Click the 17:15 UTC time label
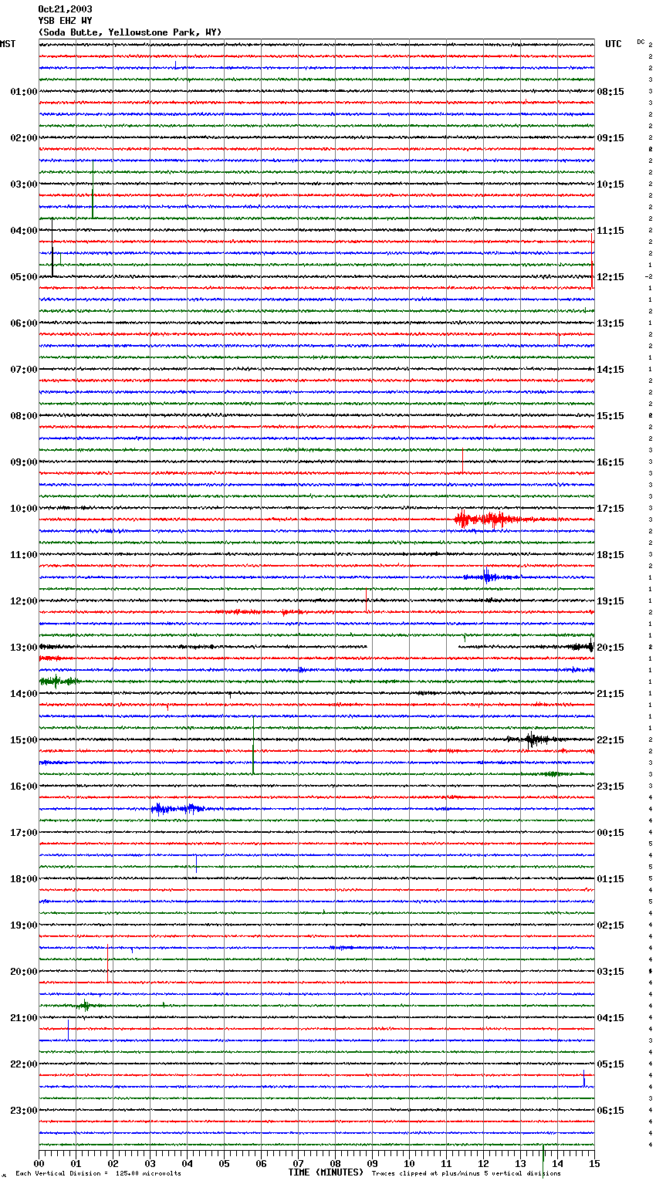The width and height of the screenshot is (656, 1184). [610, 509]
